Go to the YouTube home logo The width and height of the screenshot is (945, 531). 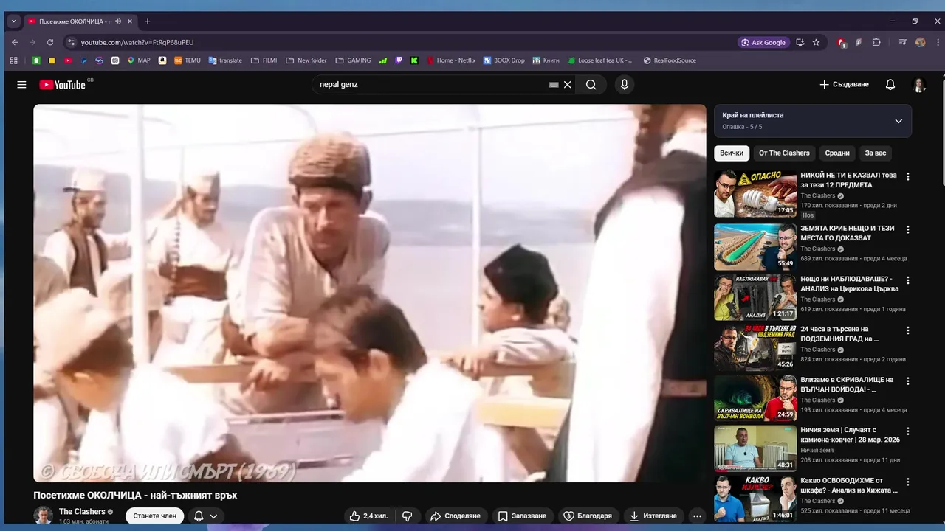pyautogui.click(x=63, y=85)
